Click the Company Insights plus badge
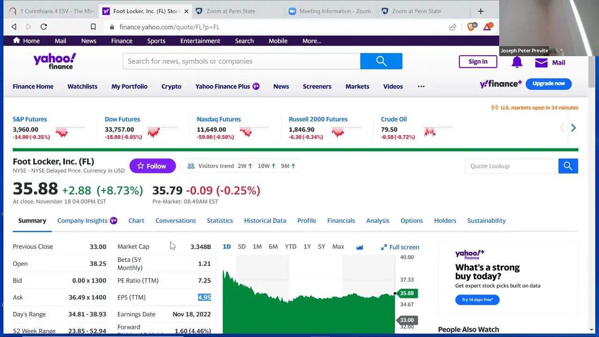 click(x=113, y=220)
